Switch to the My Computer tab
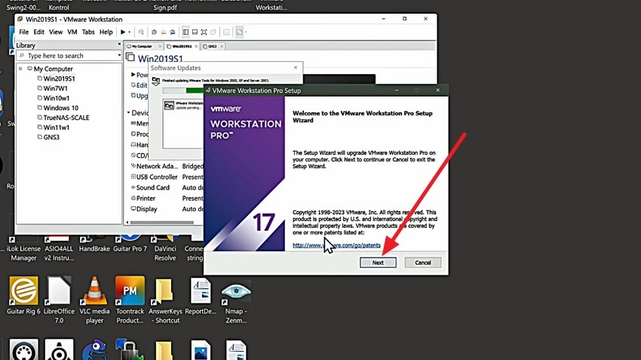Viewport: 641px width, 360px height. point(142,46)
